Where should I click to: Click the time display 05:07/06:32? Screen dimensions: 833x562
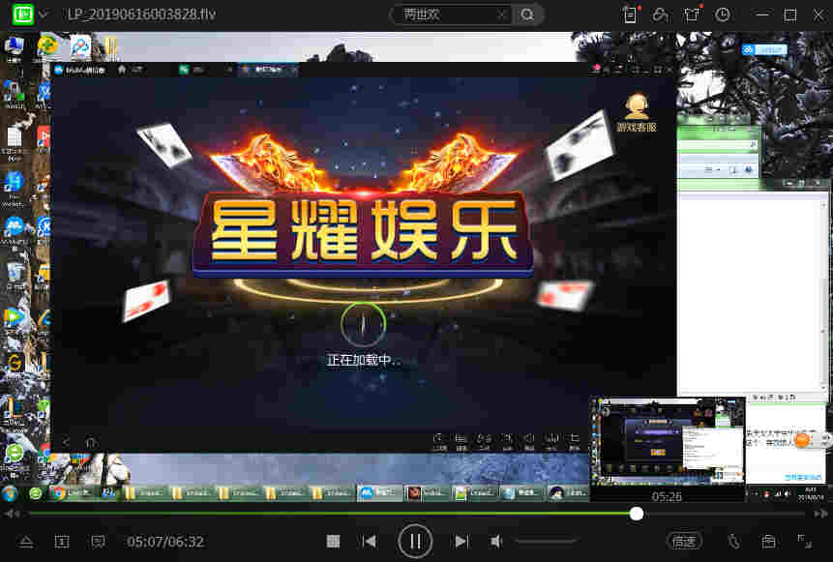[x=165, y=542]
